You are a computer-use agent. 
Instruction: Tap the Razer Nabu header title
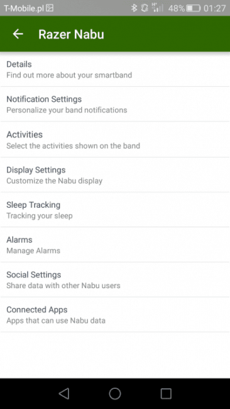(x=71, y=34)
